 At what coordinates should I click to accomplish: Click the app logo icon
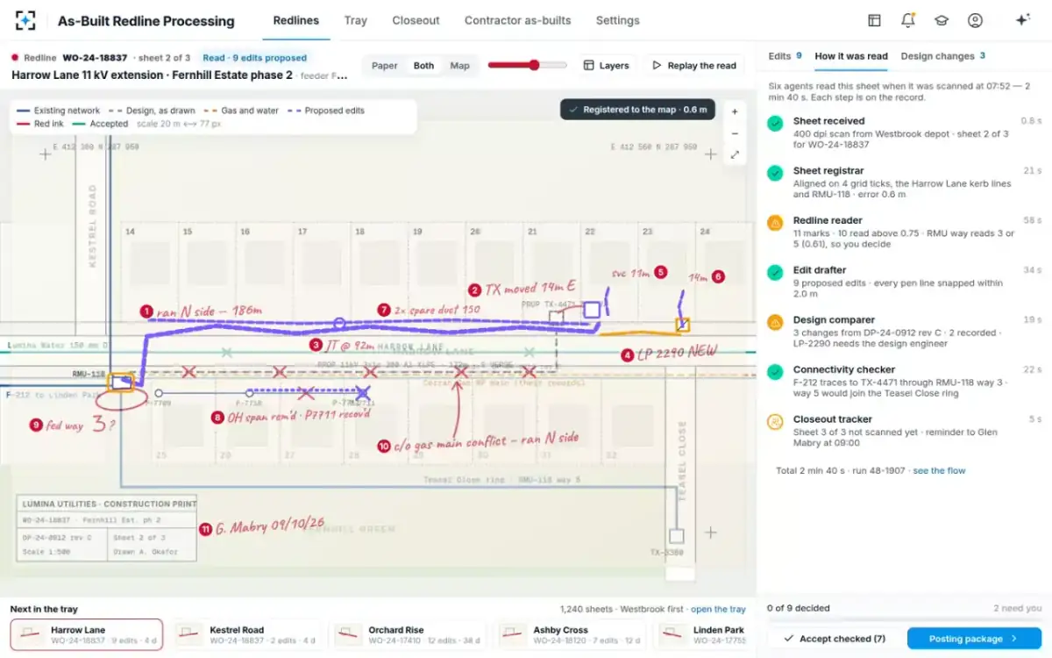click(x=25, y=20)
